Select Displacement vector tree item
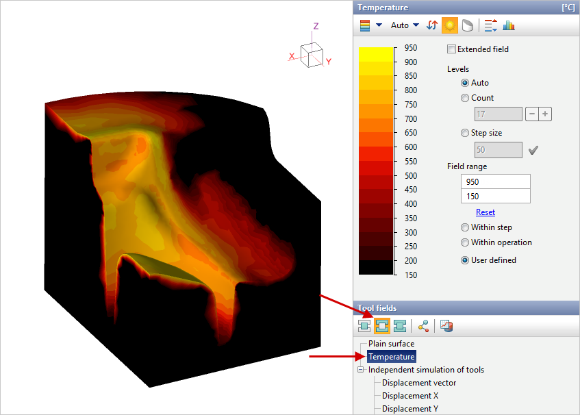 pos(419,383)
